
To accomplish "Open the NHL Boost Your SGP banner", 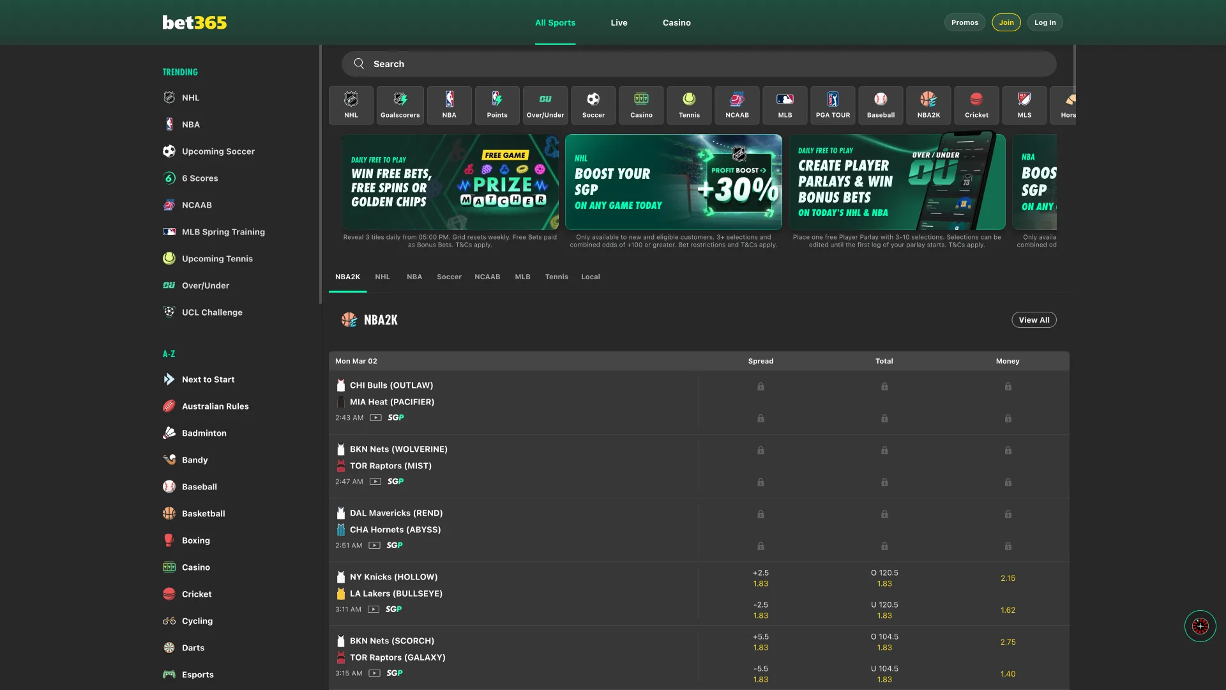I will pyautogui.click(x=674, y=182).
